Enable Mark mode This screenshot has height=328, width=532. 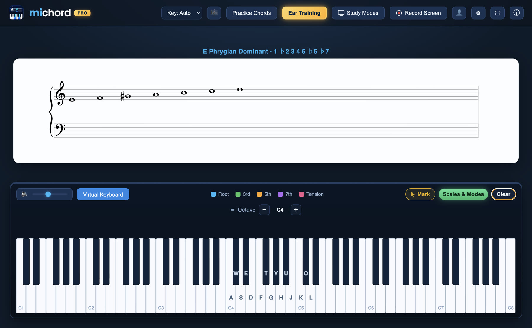pos(420,194)
